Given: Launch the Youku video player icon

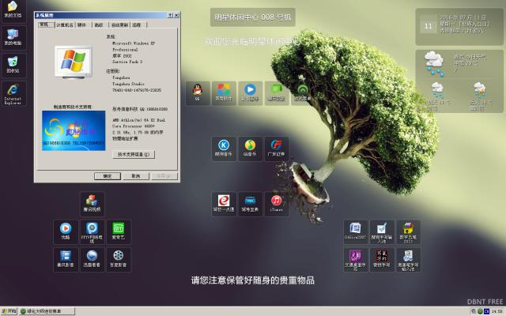Looking at the screenshot, I should coord(66,229).
